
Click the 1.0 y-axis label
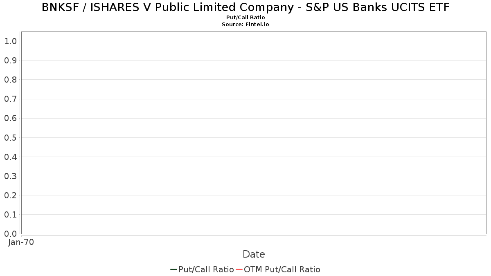pos(10,41)
